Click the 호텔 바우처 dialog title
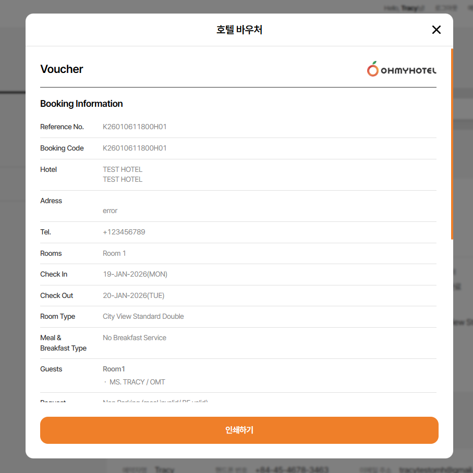The image size is (473, 473). pos(239,30)
